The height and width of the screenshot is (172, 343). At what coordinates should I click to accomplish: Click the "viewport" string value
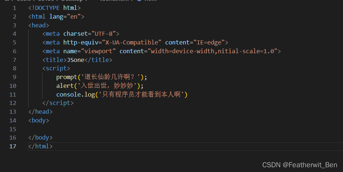(98, 51)
